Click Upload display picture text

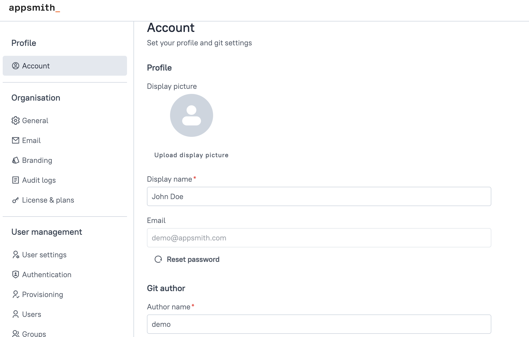(191, 155)
